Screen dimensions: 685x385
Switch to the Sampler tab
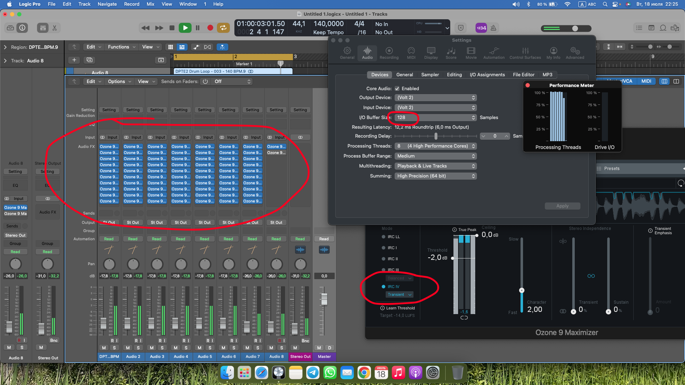(x=430, y=75)
